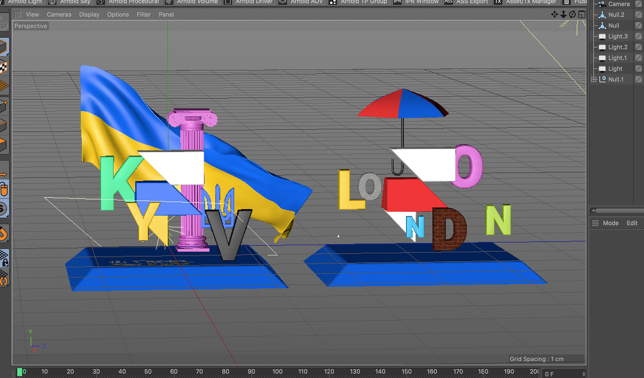
Task: Click the attribute manager grip icon
Action: (595, 223)
